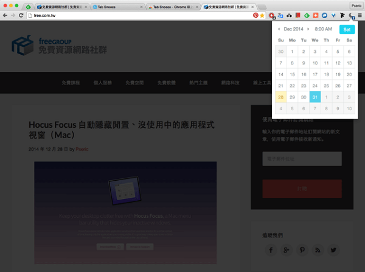
Task: Click the green diamond extension icon in toolbar
Action: (307, 15)
